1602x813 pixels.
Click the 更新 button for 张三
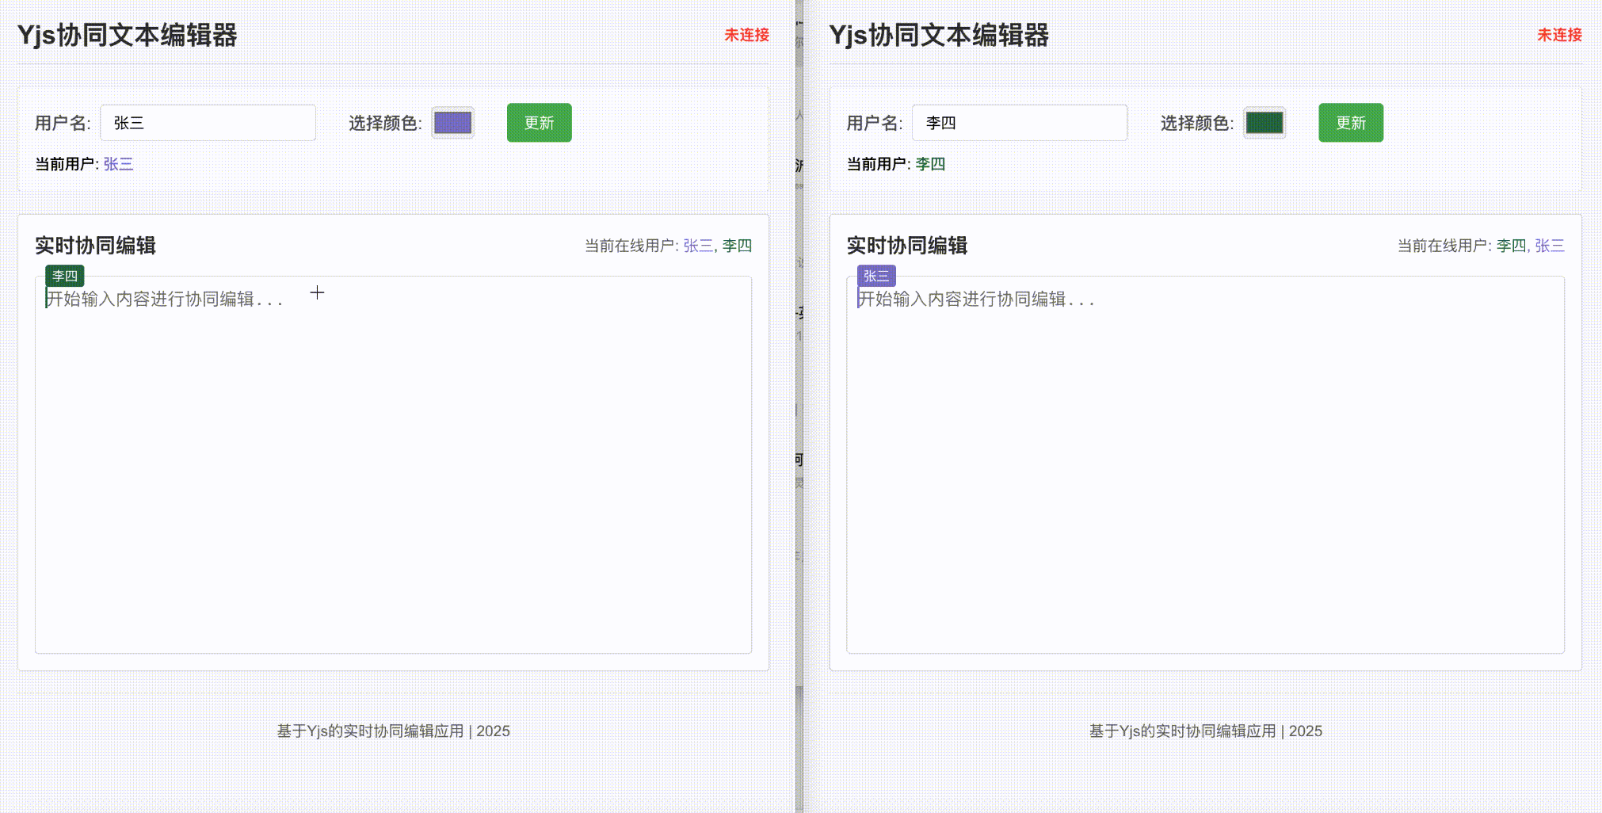[x=539, y=123]
